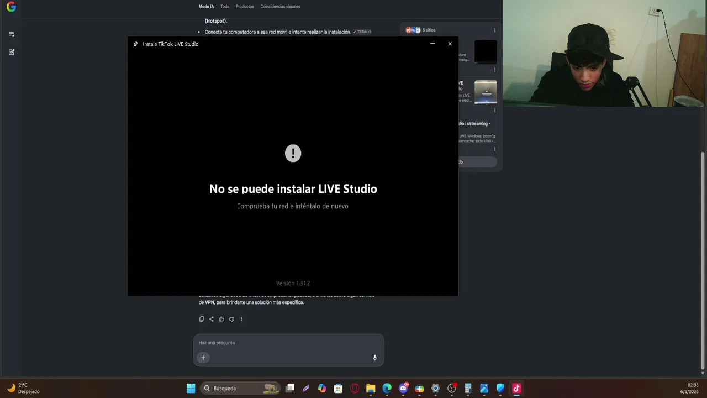707x398 pixels.
Task: Start a new chat with the compose icon
Action: pos(12,52)
